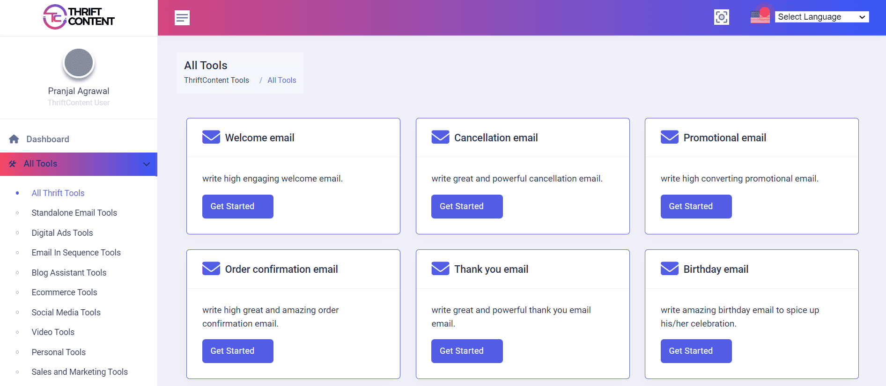This screenshot has width=886, height=386.
Task: Click the hamburger menu icon in header
Action: [182, 18]
